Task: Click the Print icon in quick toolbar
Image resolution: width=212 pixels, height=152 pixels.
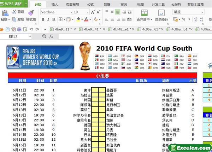Action: (x=19, y=29)
